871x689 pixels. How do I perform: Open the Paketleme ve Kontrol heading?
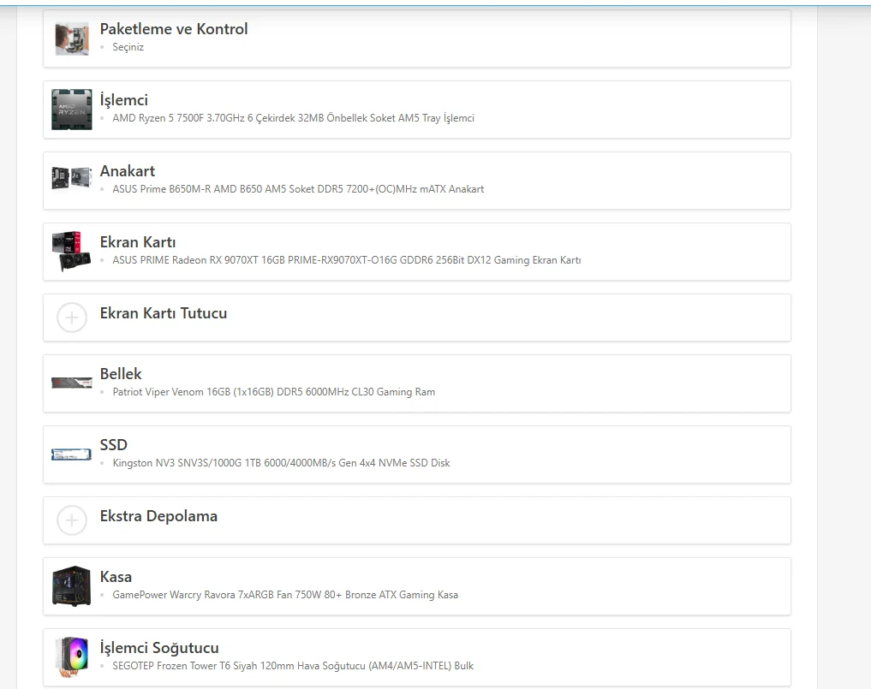[174, 29]
